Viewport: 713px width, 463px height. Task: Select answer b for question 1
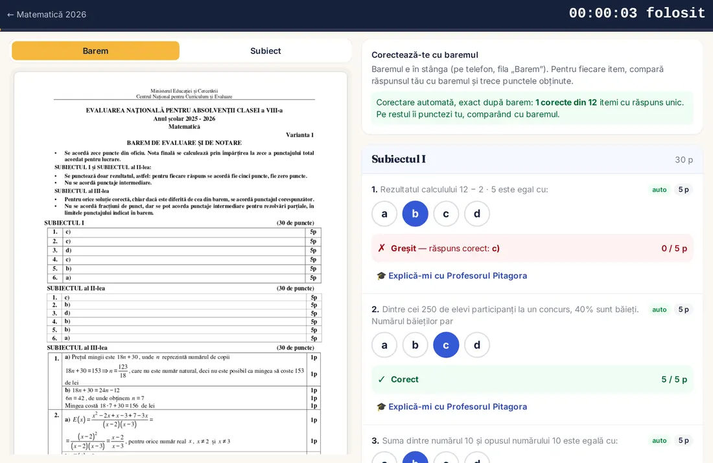coord(415,214)
